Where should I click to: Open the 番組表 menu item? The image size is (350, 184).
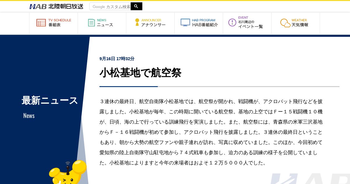55,25
